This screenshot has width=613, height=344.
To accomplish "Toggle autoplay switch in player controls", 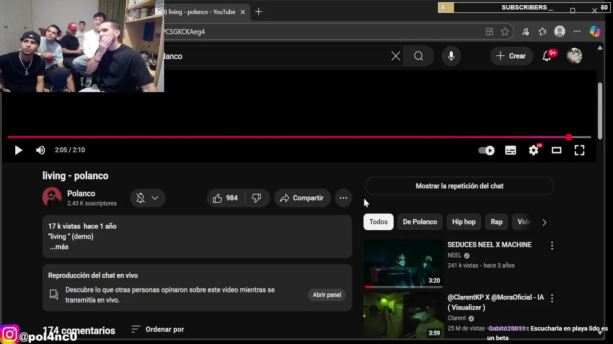I will (487, 150).
